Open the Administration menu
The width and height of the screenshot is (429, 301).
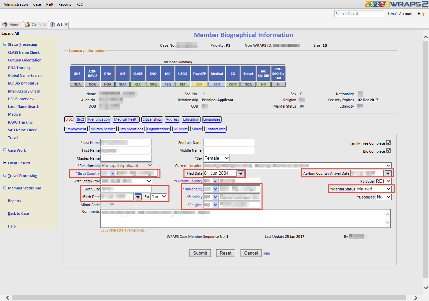16,4
